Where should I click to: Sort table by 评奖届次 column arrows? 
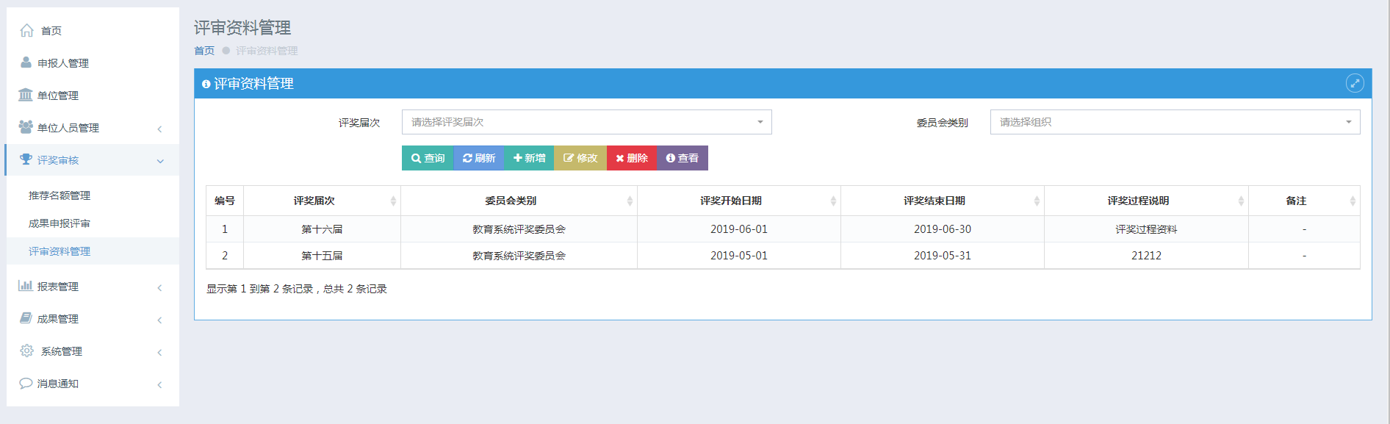point(393,201)
